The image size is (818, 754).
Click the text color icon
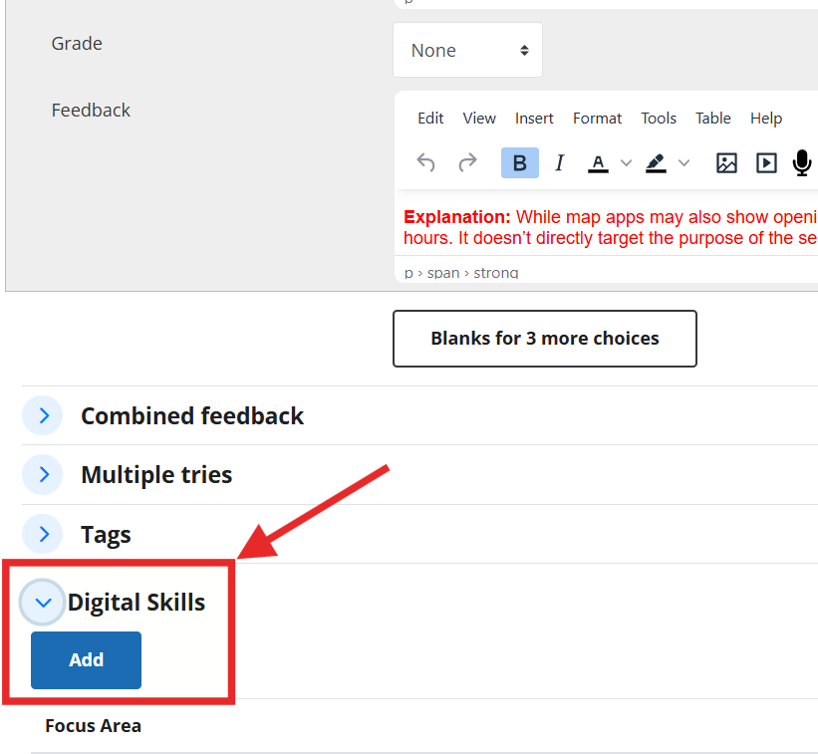coord(598,163)
